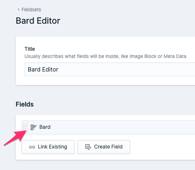Click the Link Existing button
195x170 pixels.
(x=48, y=147)
